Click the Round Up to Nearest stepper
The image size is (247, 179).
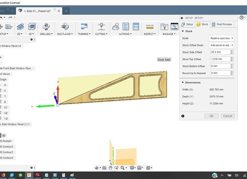pos(232,73)
